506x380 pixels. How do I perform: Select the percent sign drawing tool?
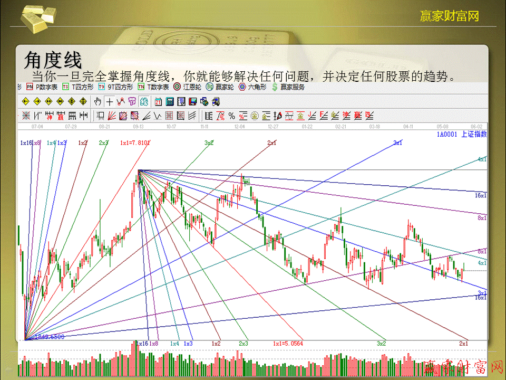(231, 116)
